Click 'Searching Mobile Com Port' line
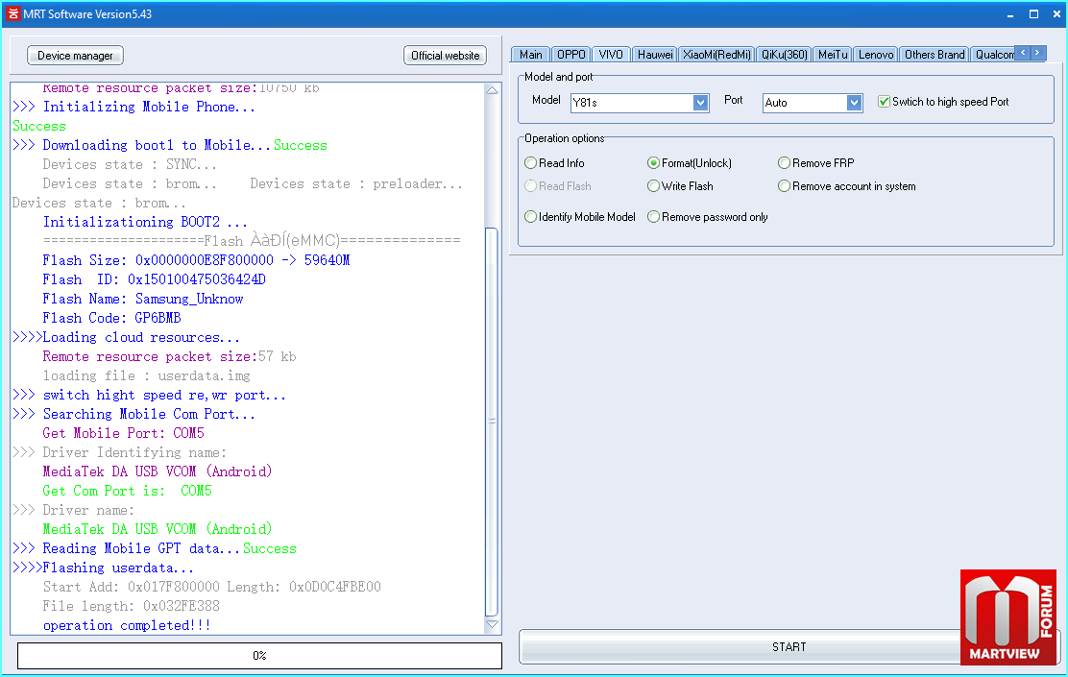This screenshot has height=677, width=1068. tap(134, 414)
